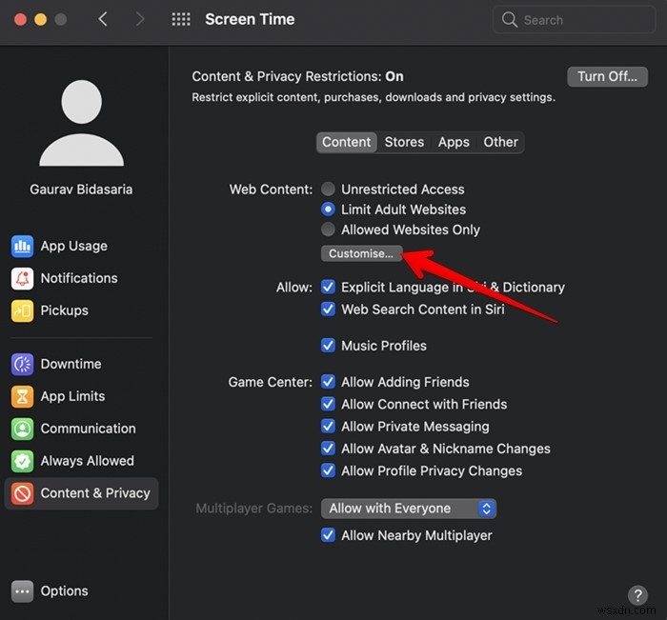Select Downtime sidebar item

[x=81, y=365]
